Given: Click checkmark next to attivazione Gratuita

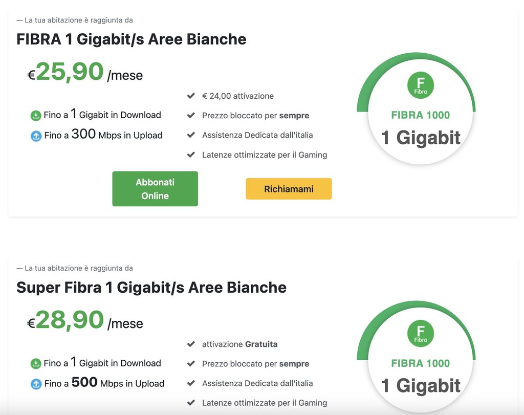Looking at the screenshot, I should (191, 344).
